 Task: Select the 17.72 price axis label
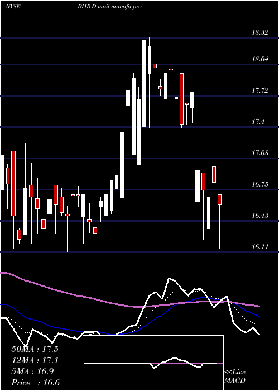tap(261, 90)
